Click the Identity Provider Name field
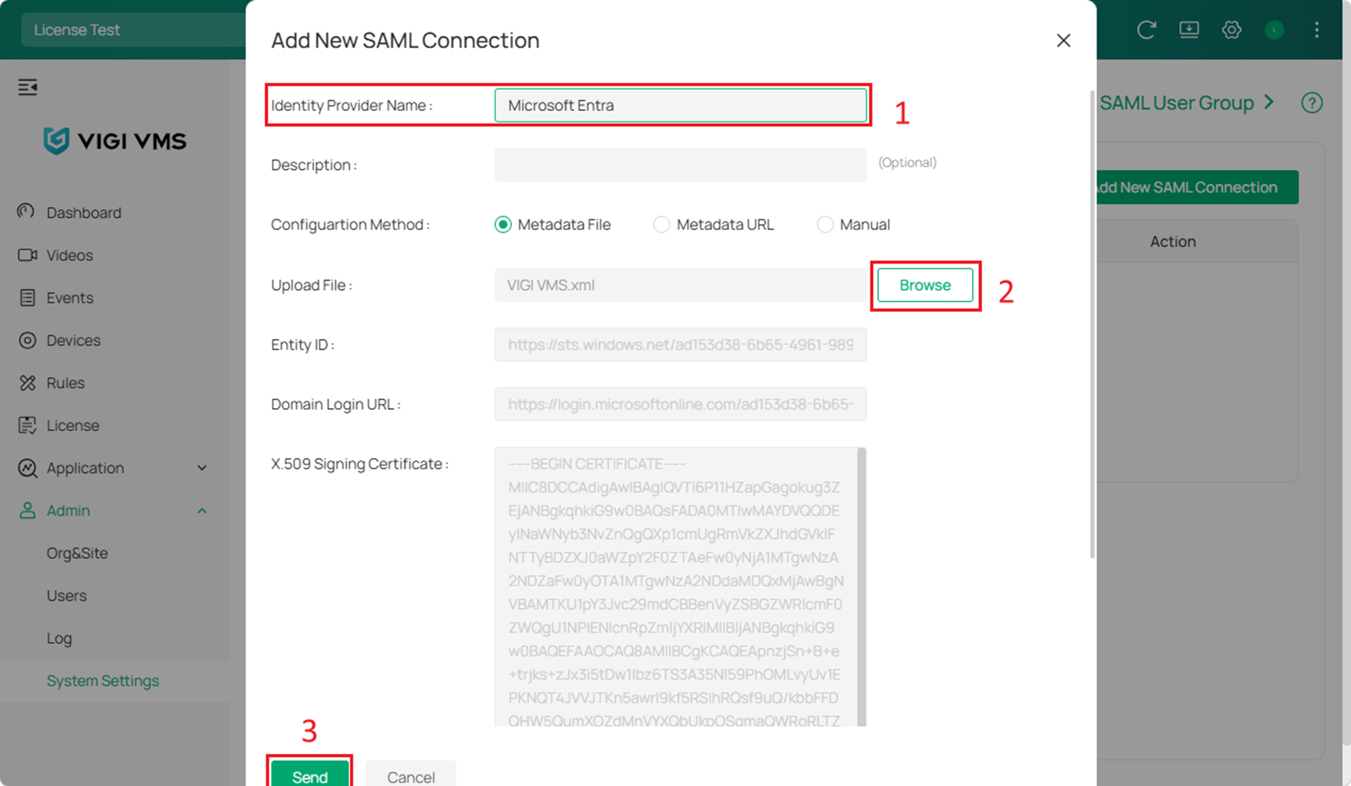This screenshot has width=1351, height=786. click(680, 106)
